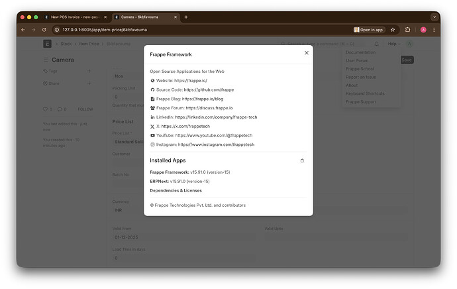The width and height of the screenshot is (457, 289).
Task: Open a new browser tab
Action: pyautogui.click(x=186, y=17)
